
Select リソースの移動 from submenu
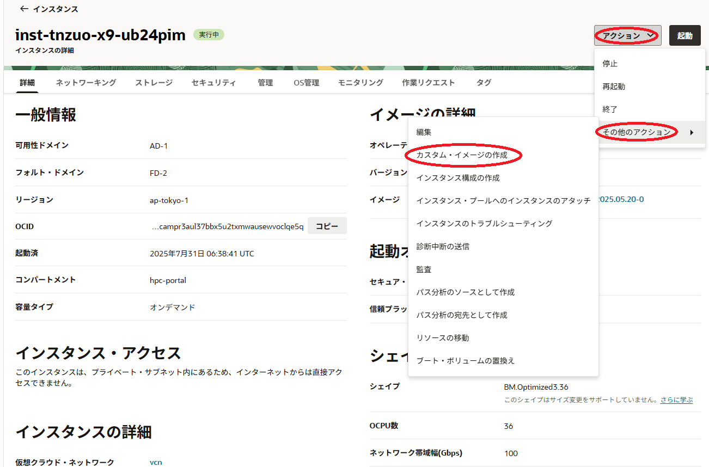(x=443, y=338)
